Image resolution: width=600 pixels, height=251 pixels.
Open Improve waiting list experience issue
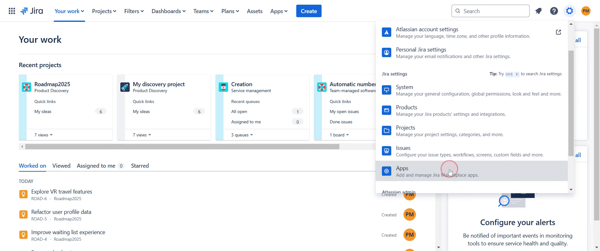point(68,232)
